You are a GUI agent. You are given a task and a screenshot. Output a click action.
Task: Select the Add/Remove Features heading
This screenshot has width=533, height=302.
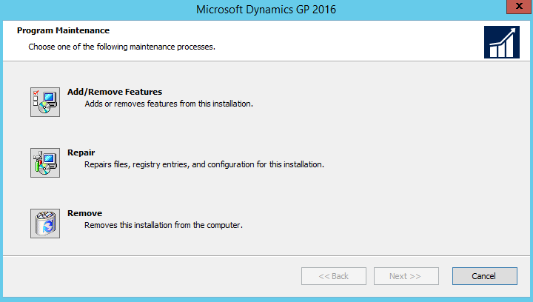click(x=114, y=92)
